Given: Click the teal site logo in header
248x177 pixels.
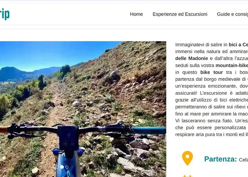Looking at the screenshot, I should point(5,14).
